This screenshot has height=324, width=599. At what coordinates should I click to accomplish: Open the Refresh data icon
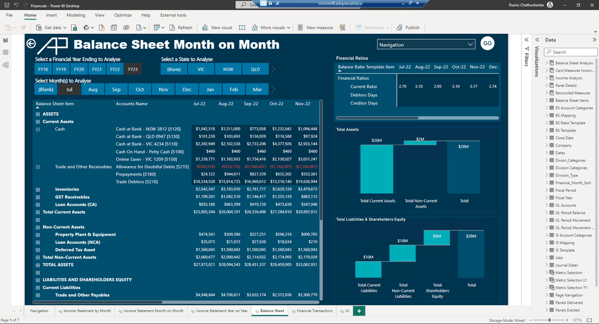tap(173, 27)
